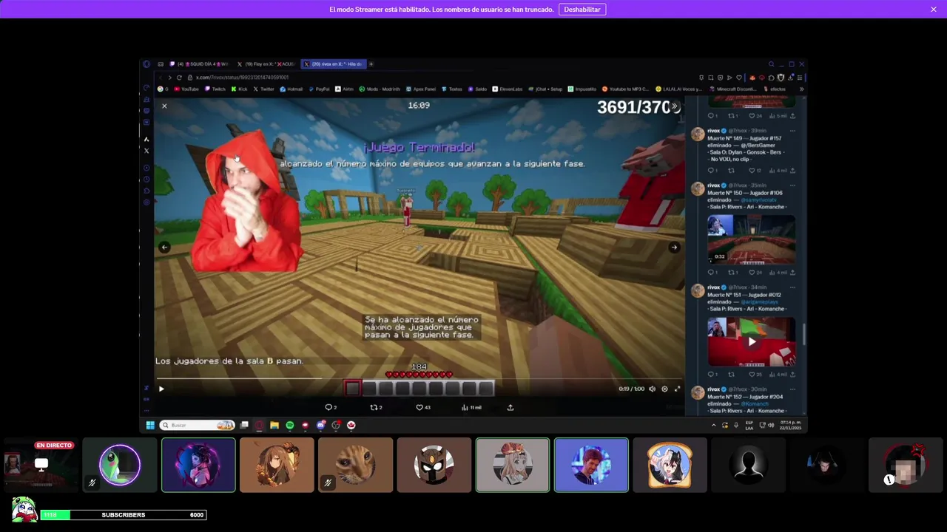This screenshot has height=532, width=947.
Task: Switch to the SQUID DÍA 4 browser tab
Action: [199, 64]
